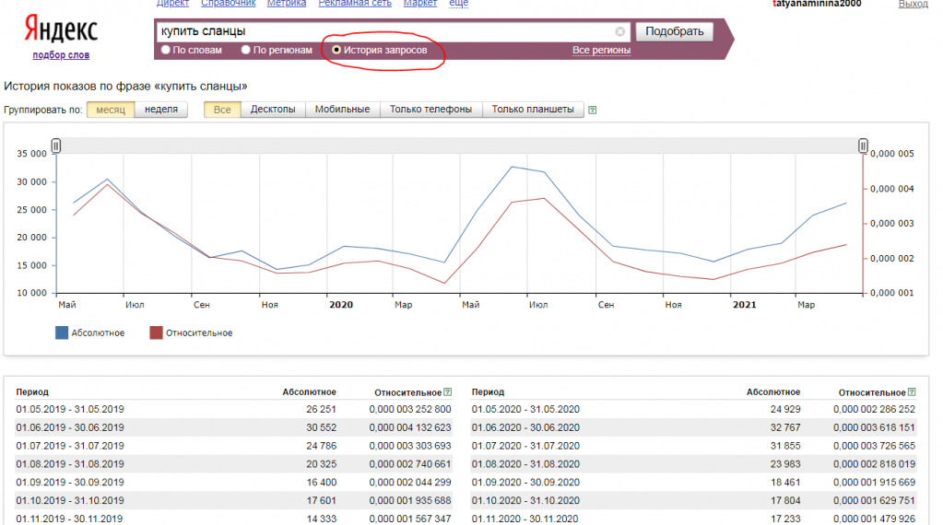The height and width of the screenshot is (525, 943).
Task: Click relative value 0,000 003 726 565
Action: coord(875,446)
